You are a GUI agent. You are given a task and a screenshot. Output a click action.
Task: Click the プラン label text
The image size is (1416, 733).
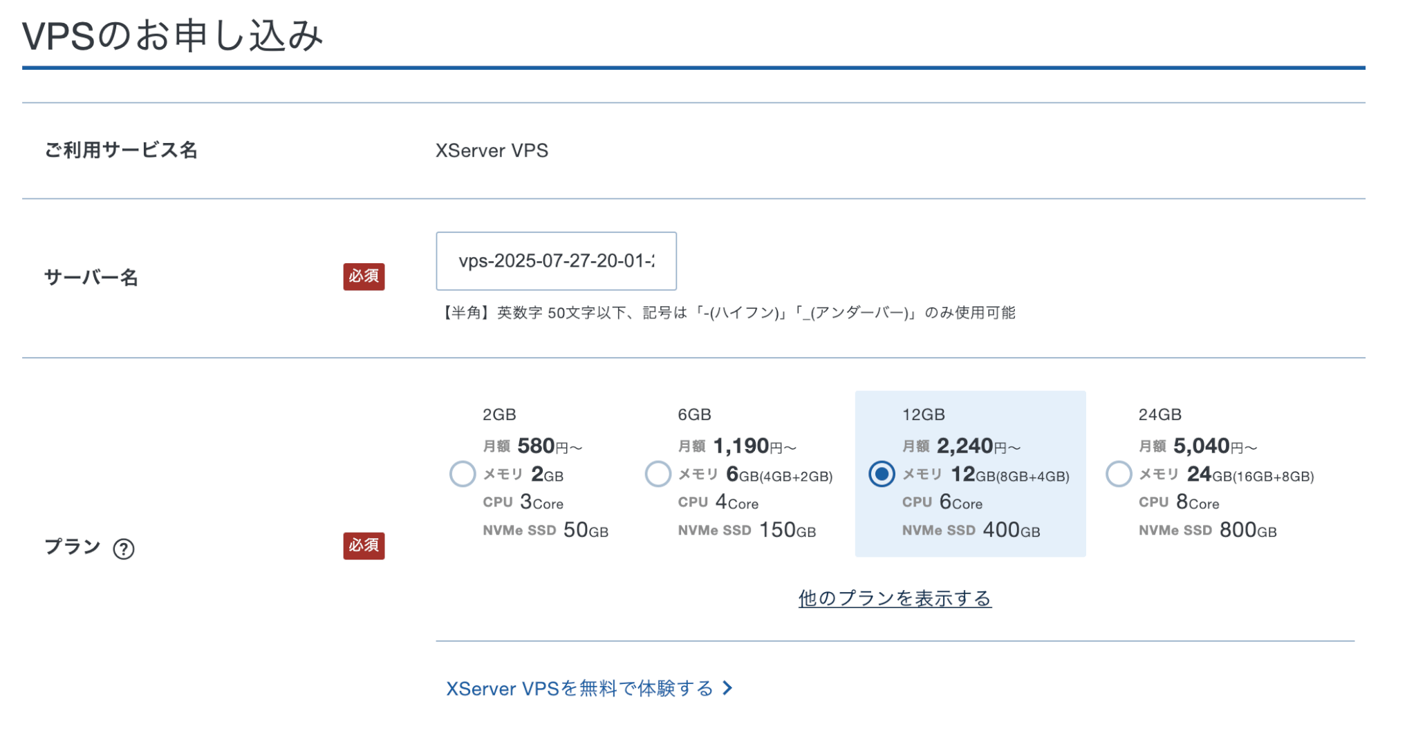point(73,547)
